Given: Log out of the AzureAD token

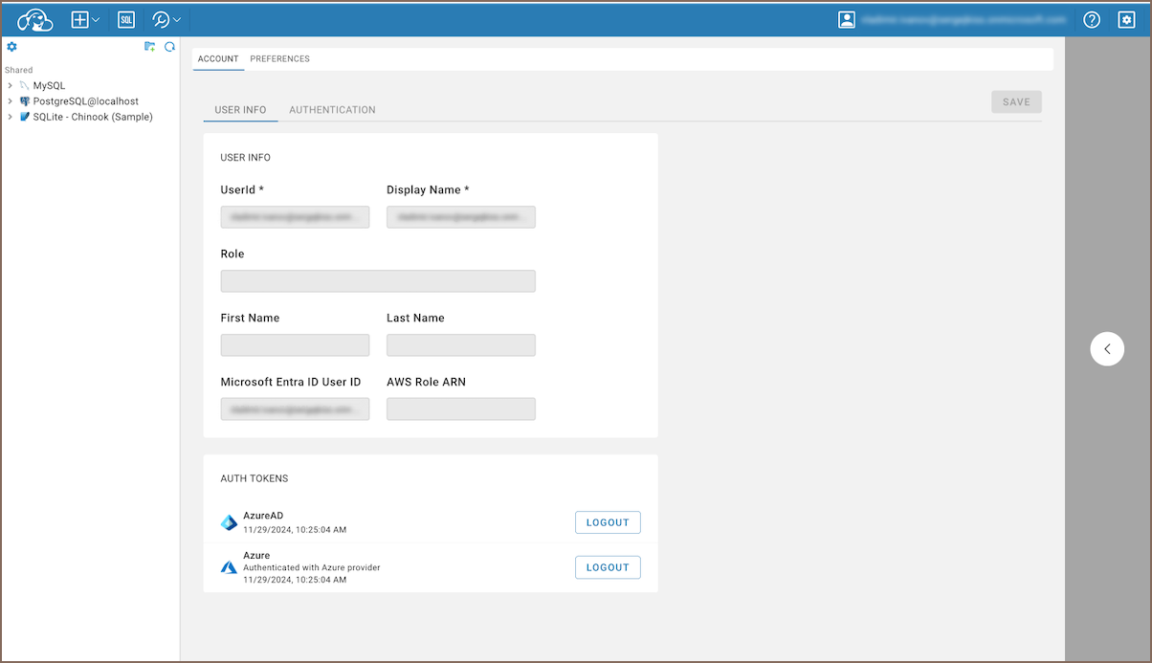Looking at the screenshot, I should pyautogui.click(x=608, y=522).
